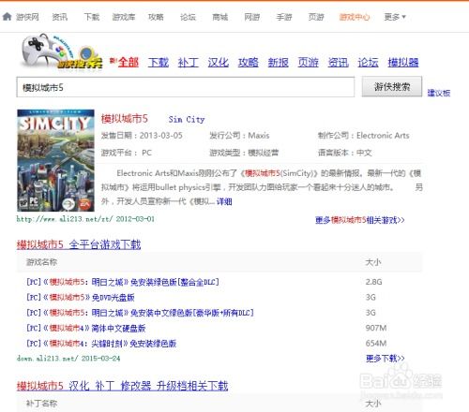Select the 下载 search category tab

159,63
